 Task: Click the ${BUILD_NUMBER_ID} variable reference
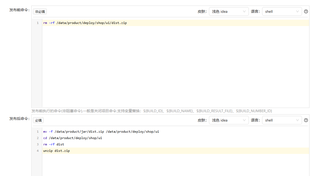(254, 111)
